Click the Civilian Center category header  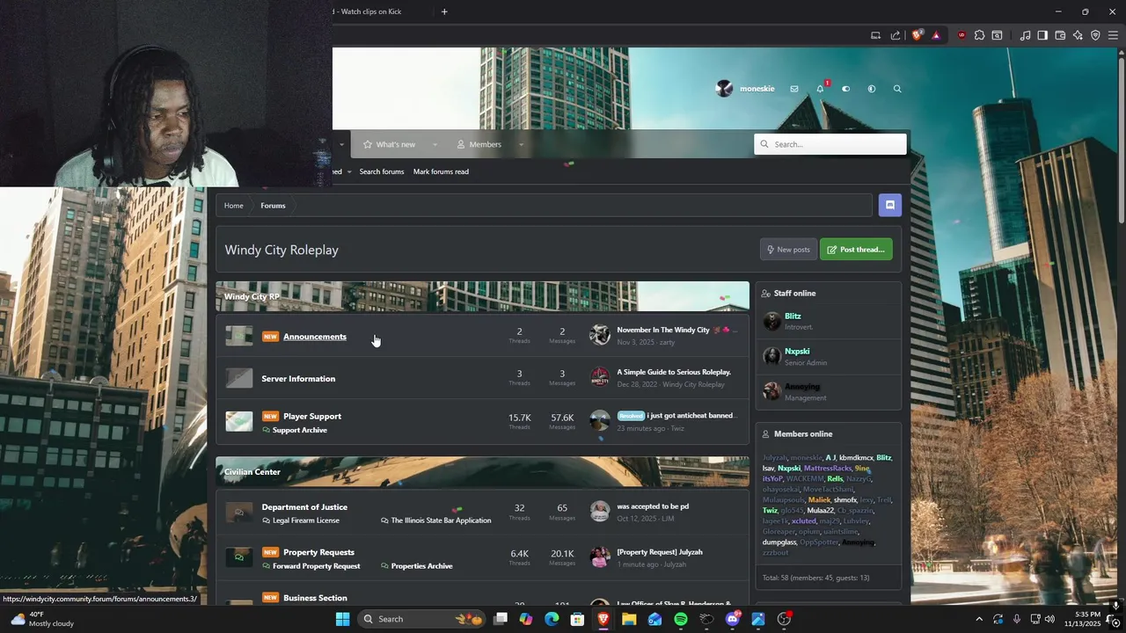click(252, 472)
